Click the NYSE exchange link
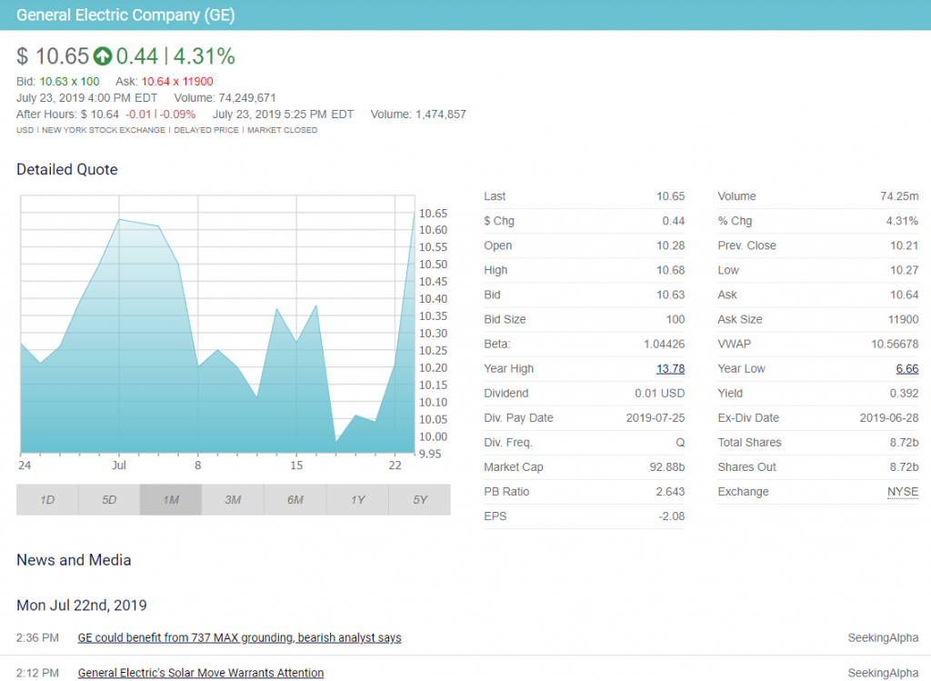The image size is (931, 681). click(903, 492)
